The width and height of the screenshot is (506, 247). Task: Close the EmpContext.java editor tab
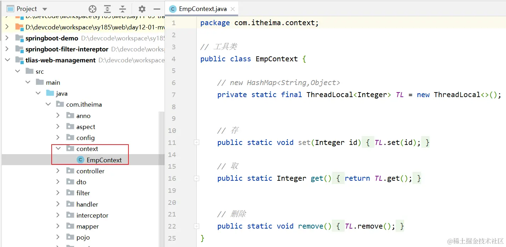click(233, 9)
